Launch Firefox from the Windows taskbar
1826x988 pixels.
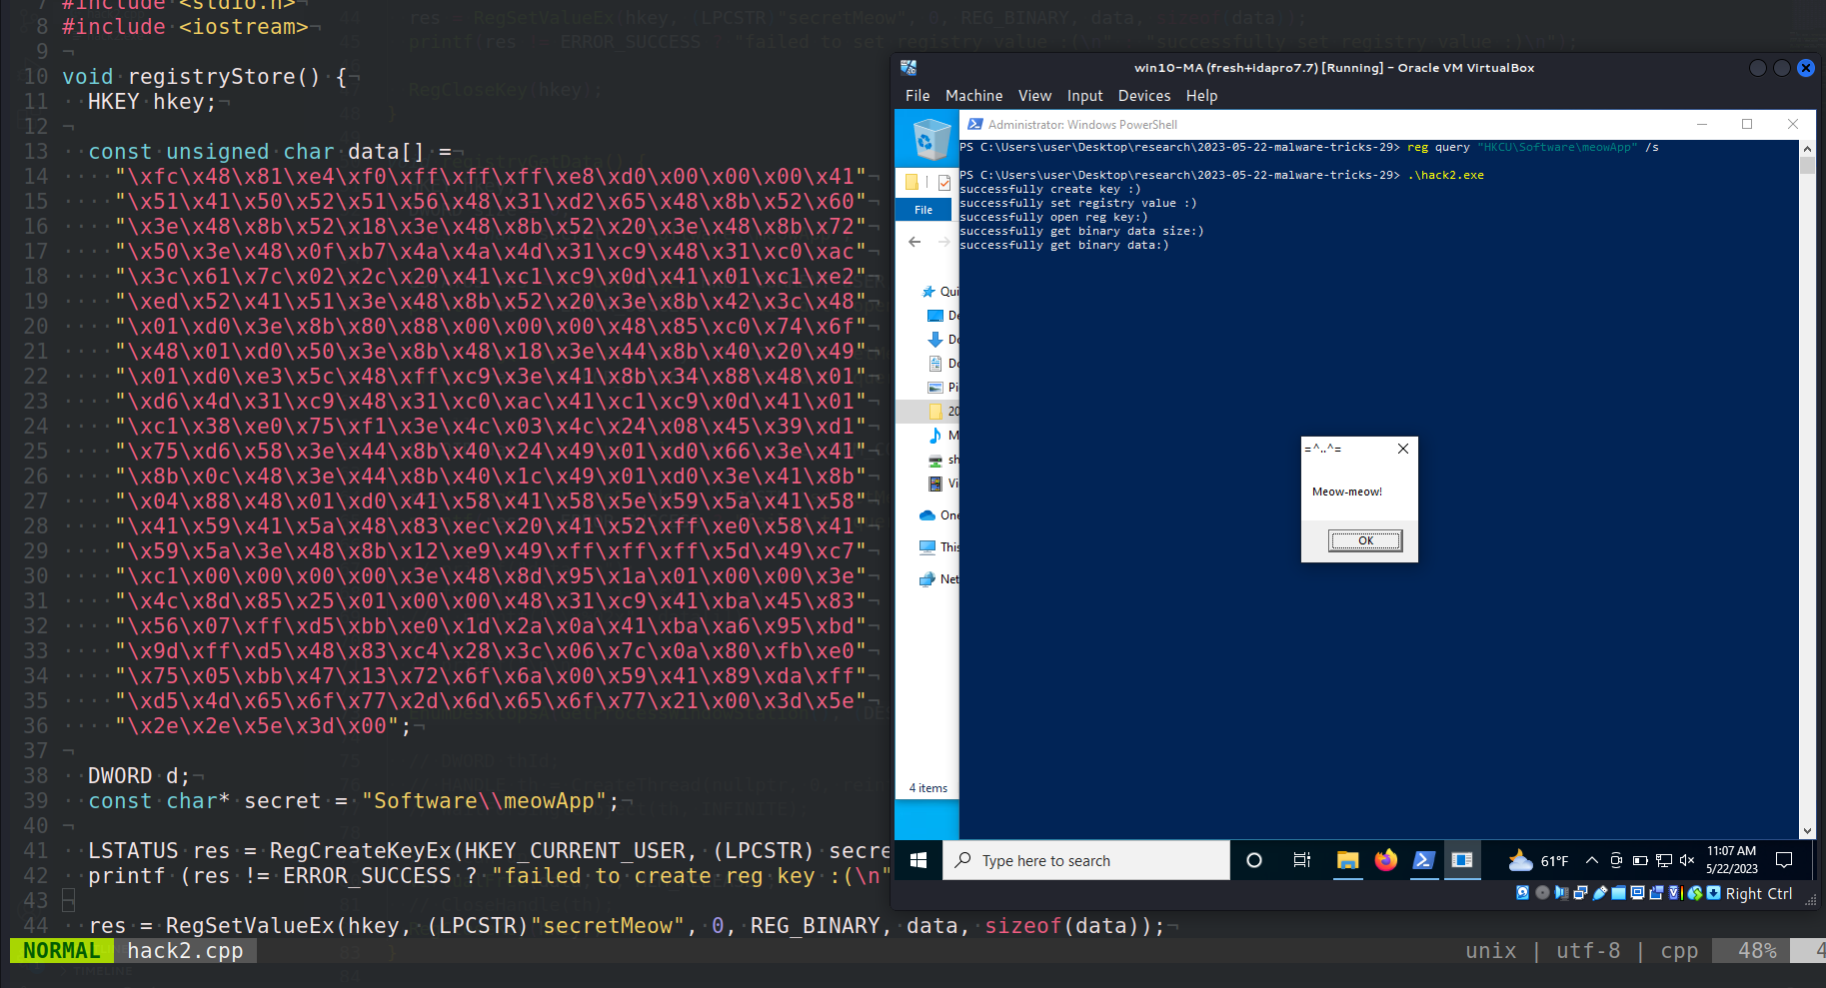coord(1385,860)
